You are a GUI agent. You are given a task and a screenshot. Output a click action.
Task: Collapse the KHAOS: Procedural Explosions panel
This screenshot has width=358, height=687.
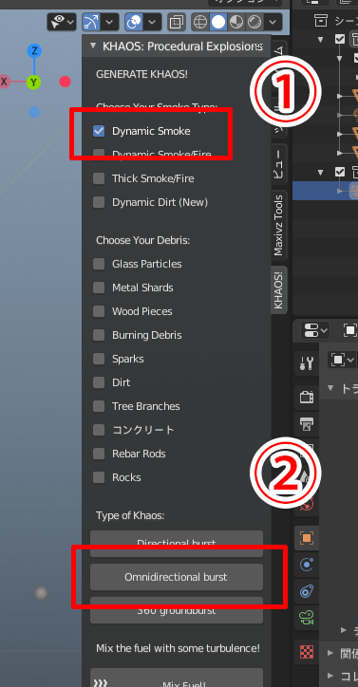[x=92, y=46]
